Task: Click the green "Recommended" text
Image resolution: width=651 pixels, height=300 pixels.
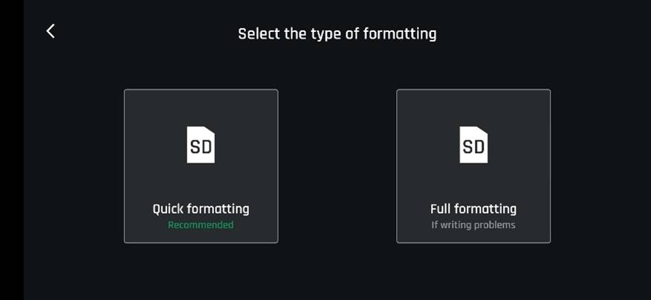Action: 201,225
